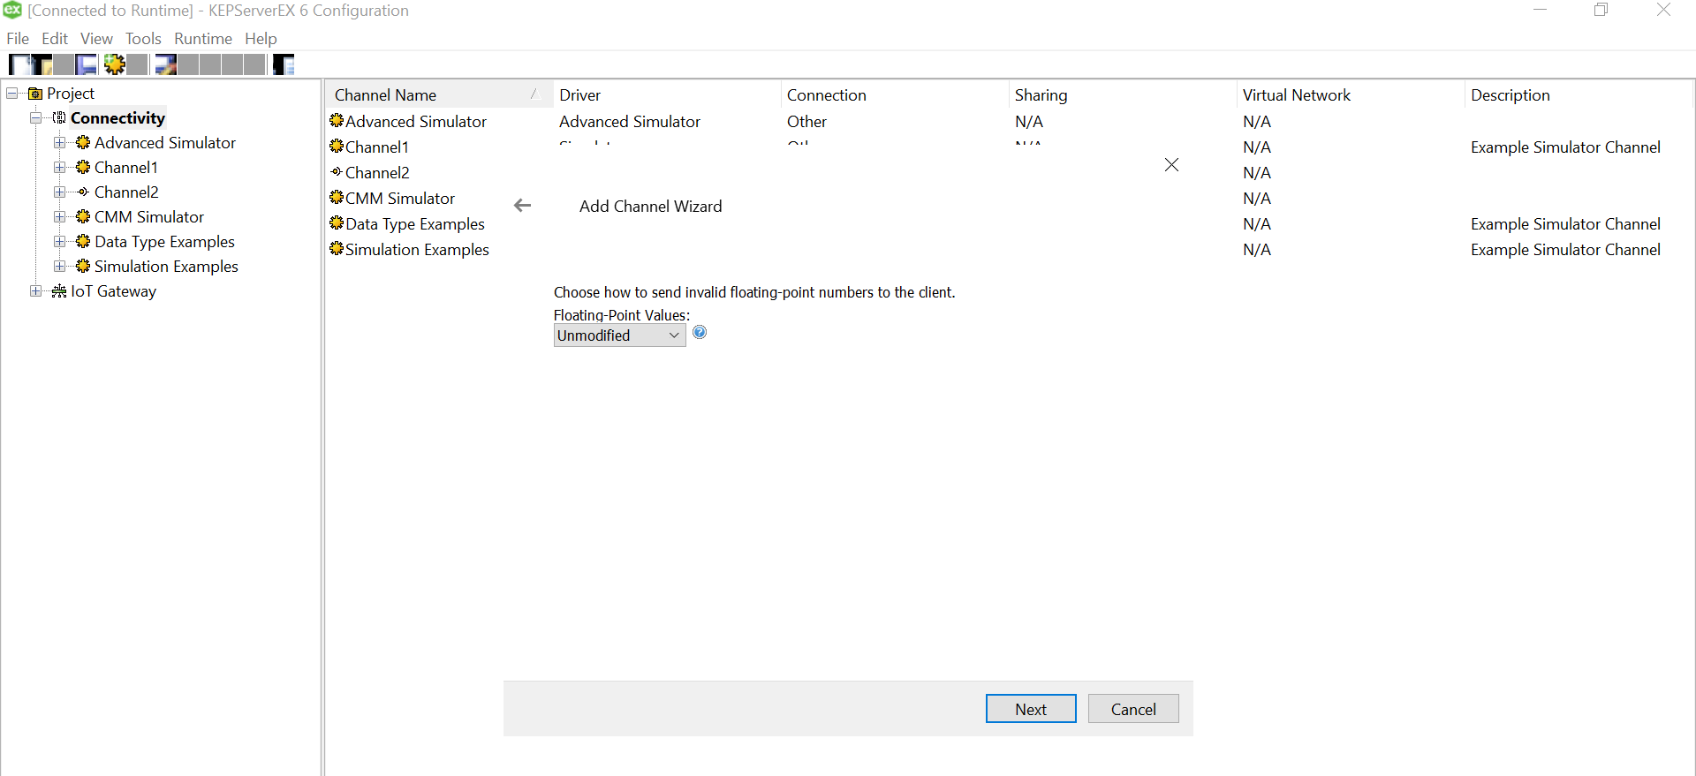Click the New Project toolbar icon
Screen dimensions: 1696x776
(x=19, y=64)
